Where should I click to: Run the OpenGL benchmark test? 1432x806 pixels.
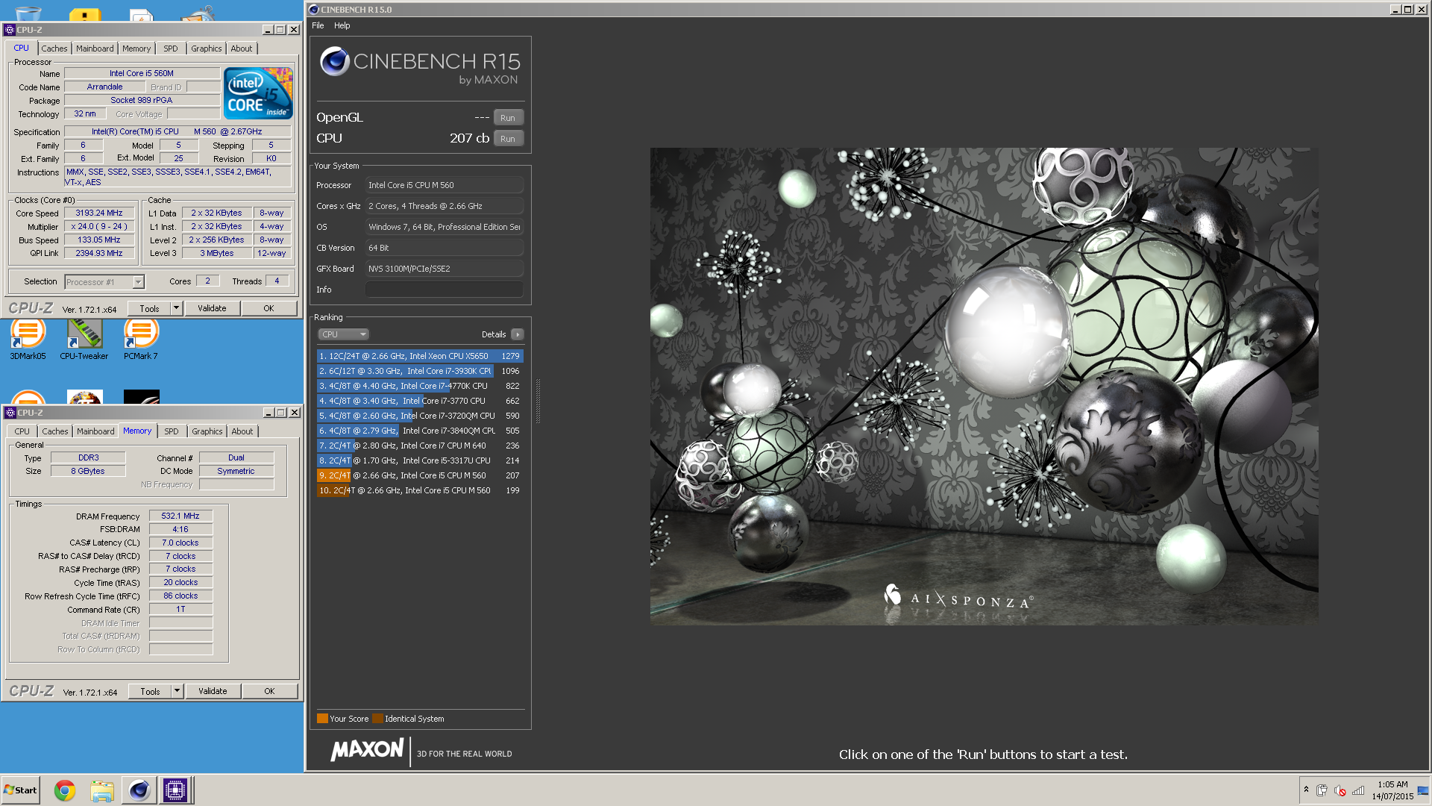pyautogui.click(x=508, y=118)
